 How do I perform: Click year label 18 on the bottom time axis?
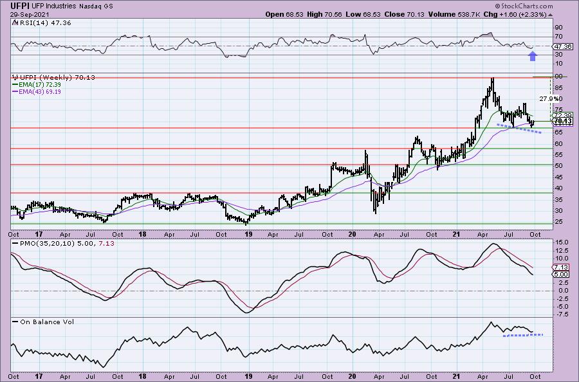(x=142, y=376)
